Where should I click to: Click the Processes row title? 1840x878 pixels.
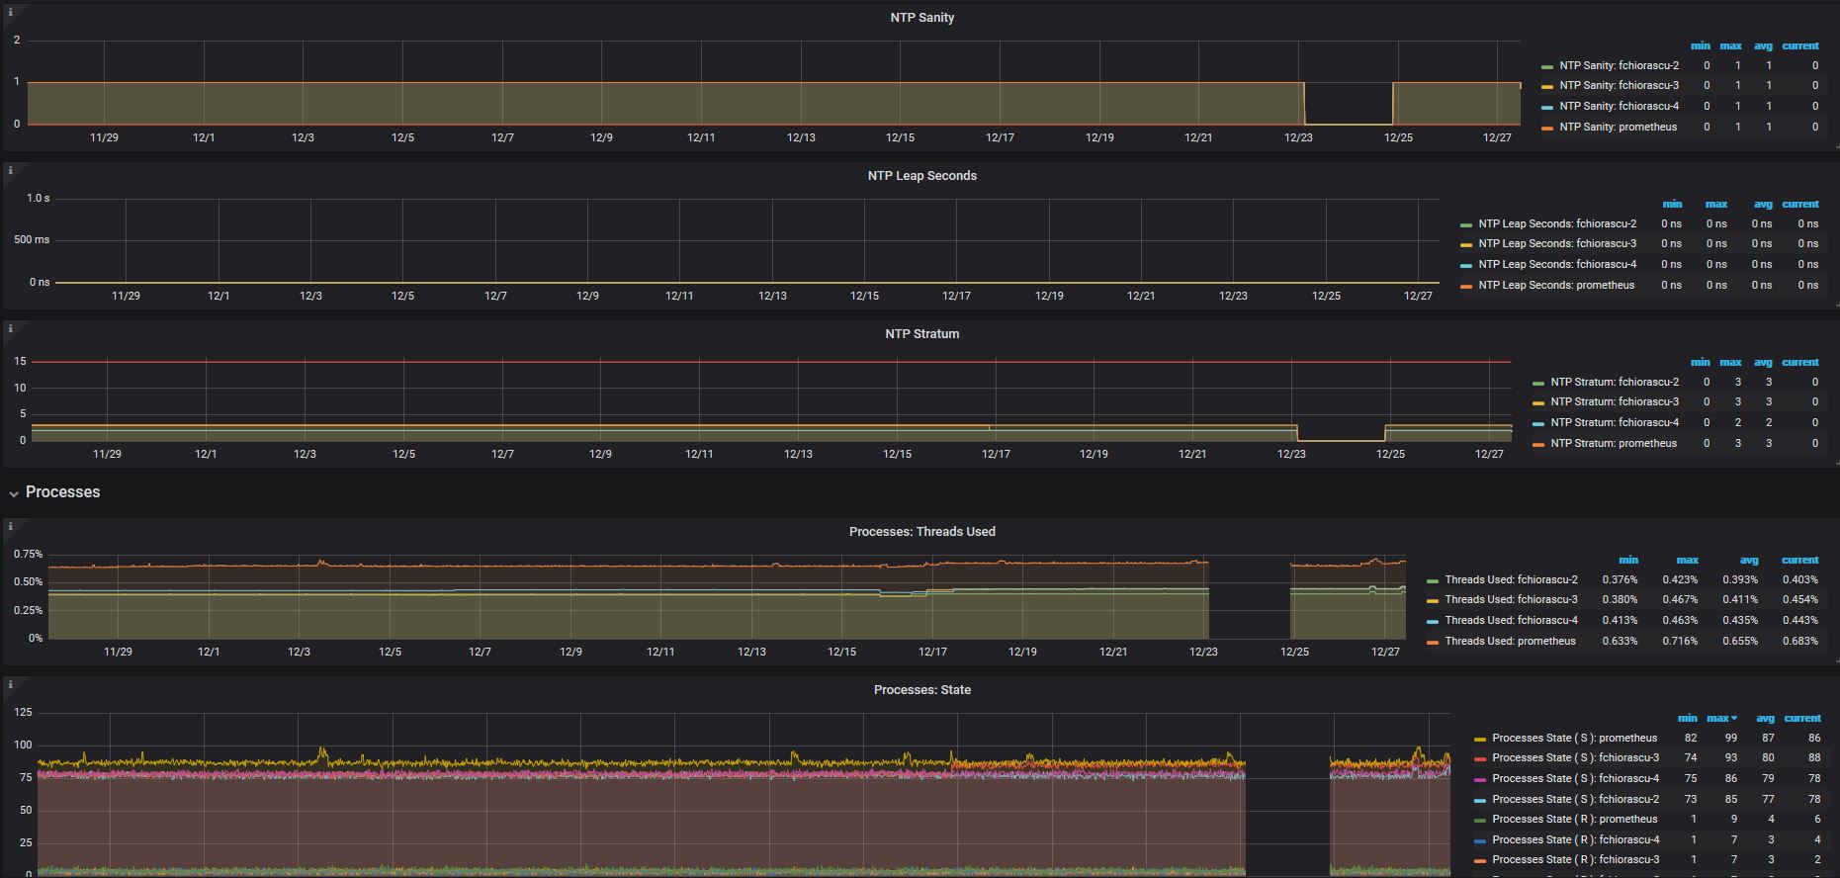(62, 492)
